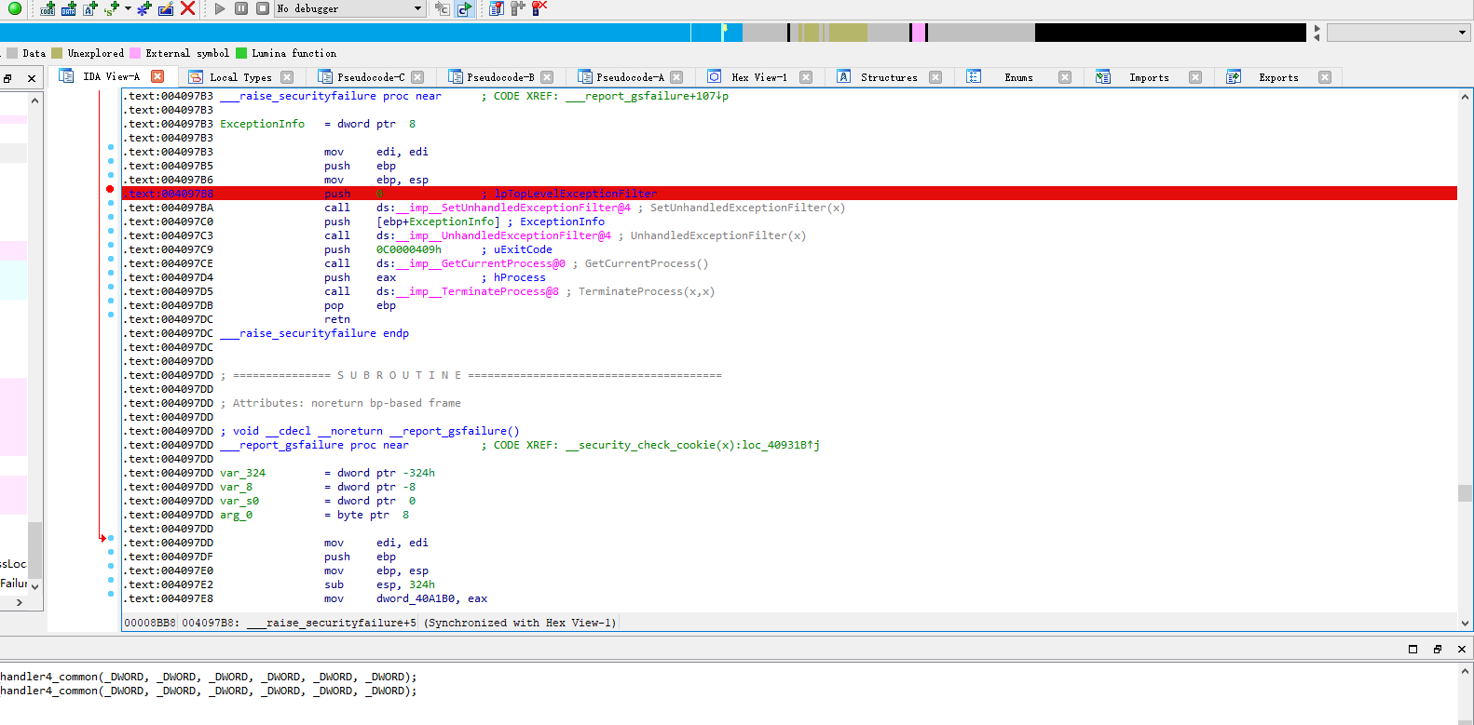Close the Exports tab
Image resolution: width=1474 pixels, height=725 pixels.
[1325, 77]
